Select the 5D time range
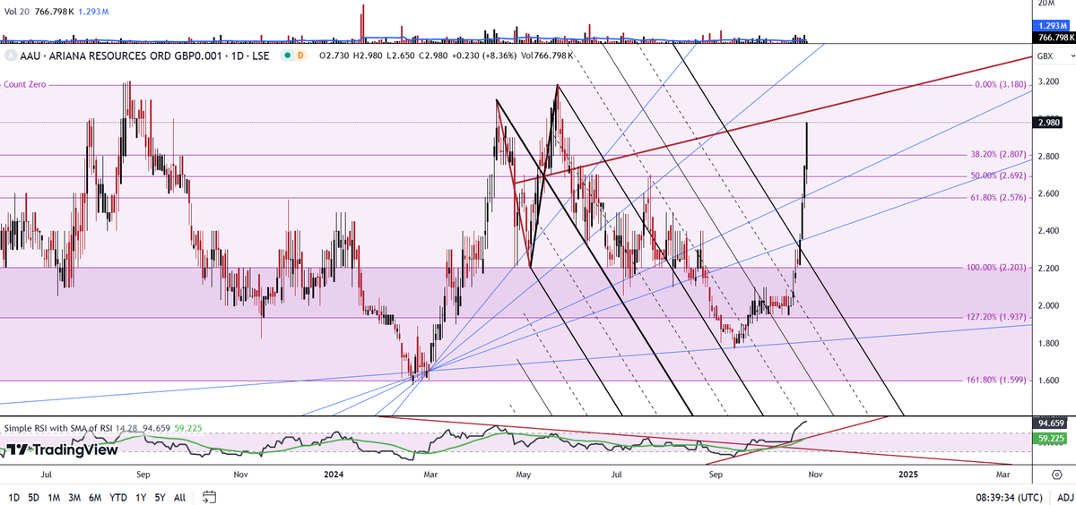The width and height of the screenshot is (1076, 505). pyautogui.click(x=34, y=496)
